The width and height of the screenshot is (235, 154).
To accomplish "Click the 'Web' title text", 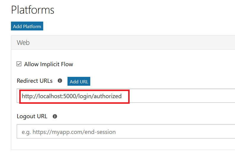I will [x=23, y=43].
